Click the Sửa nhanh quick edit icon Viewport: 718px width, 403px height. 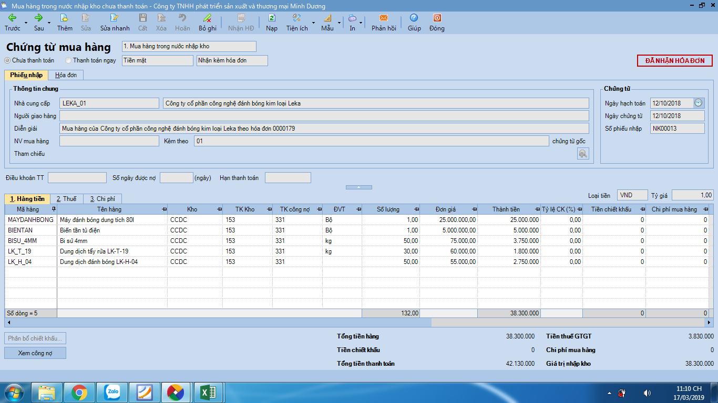(115, 18)
